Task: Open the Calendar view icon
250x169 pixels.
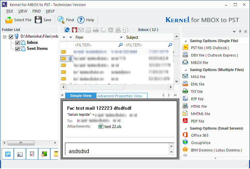Action: 8,154
